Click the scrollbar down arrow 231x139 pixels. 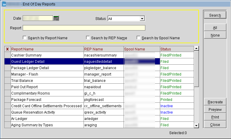tap(196, 125)
